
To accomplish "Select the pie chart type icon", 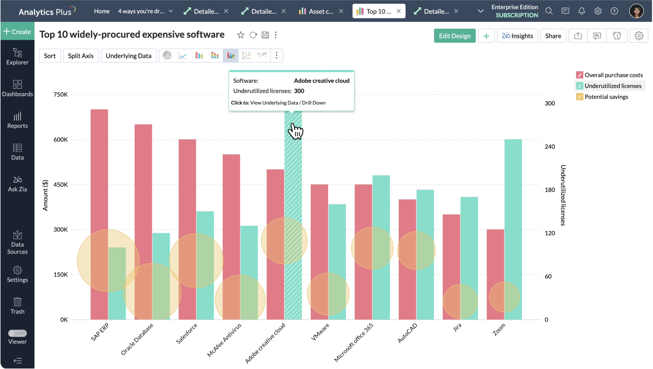I will pos(167,55).
